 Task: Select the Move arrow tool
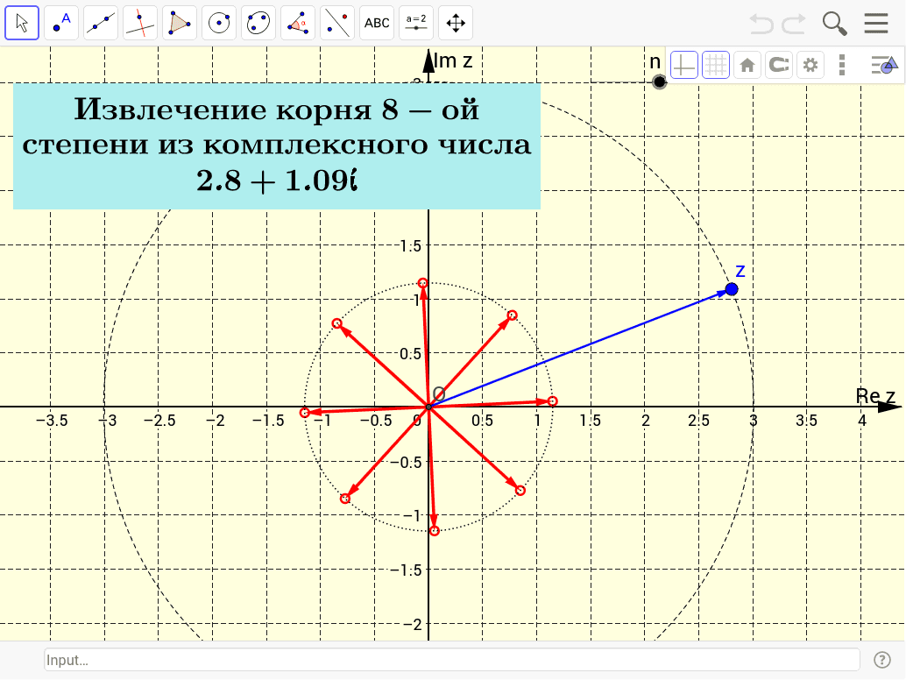coord(22,23)
